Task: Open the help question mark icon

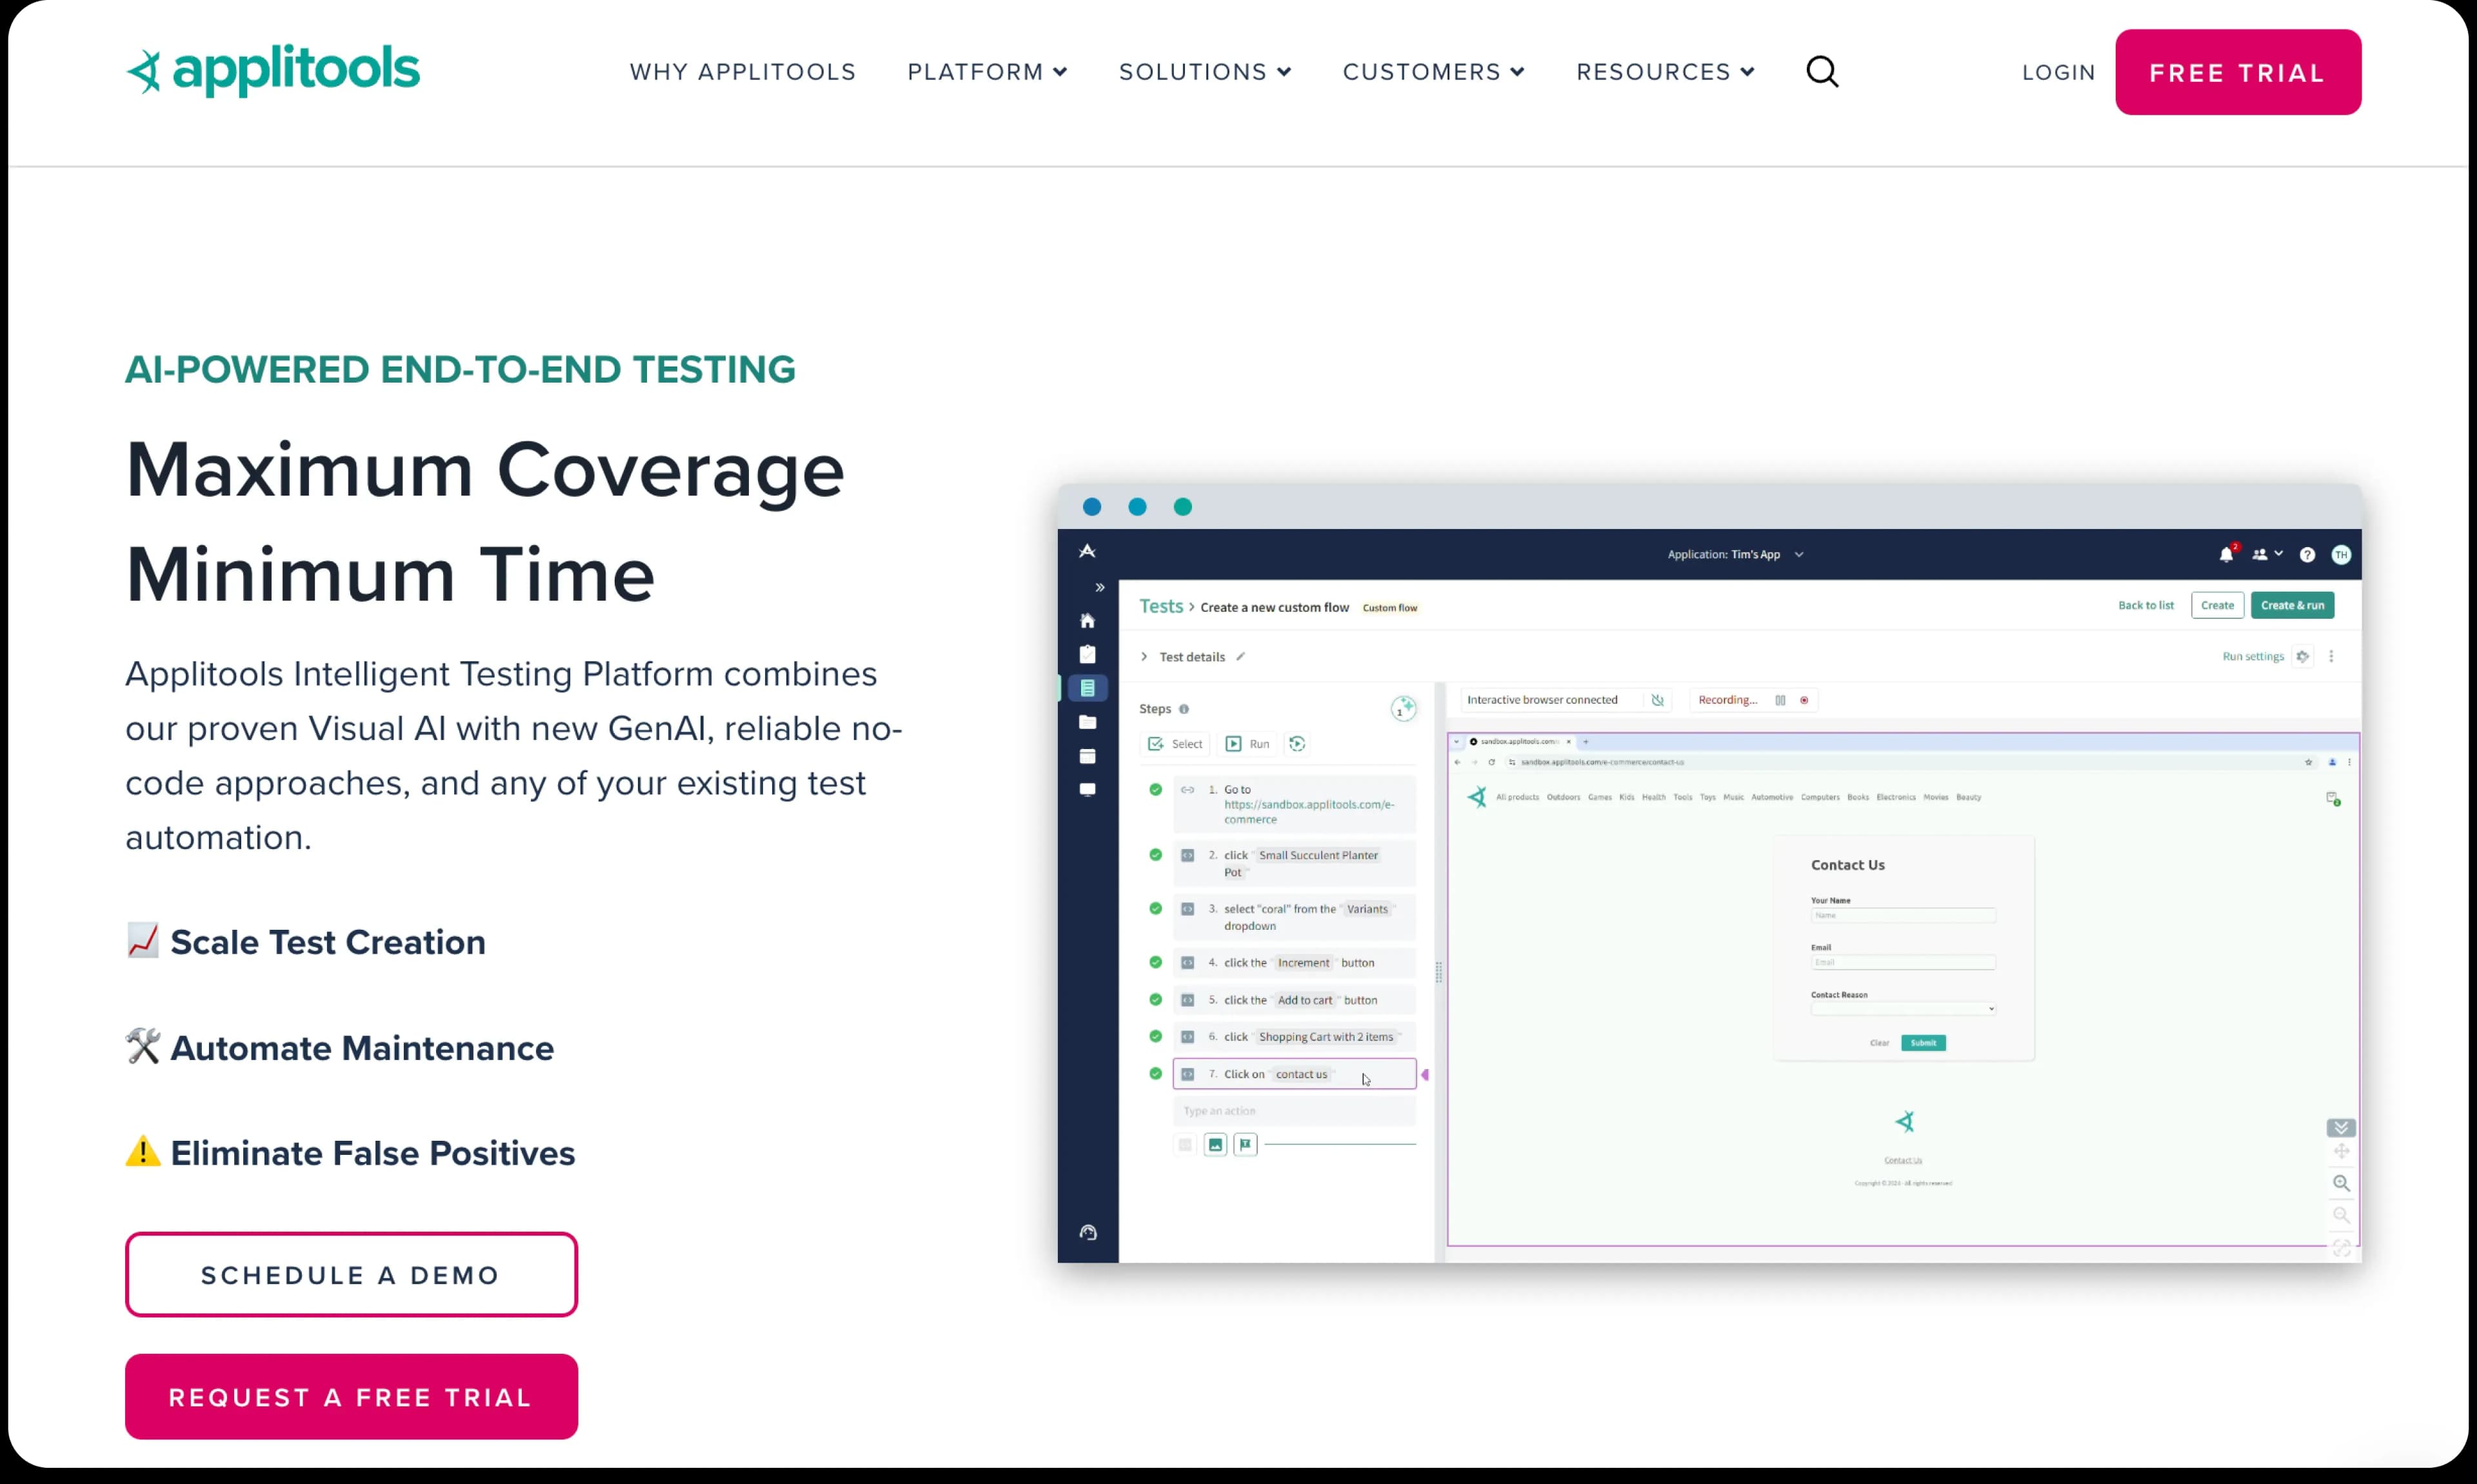Action: coord(2308,555)
